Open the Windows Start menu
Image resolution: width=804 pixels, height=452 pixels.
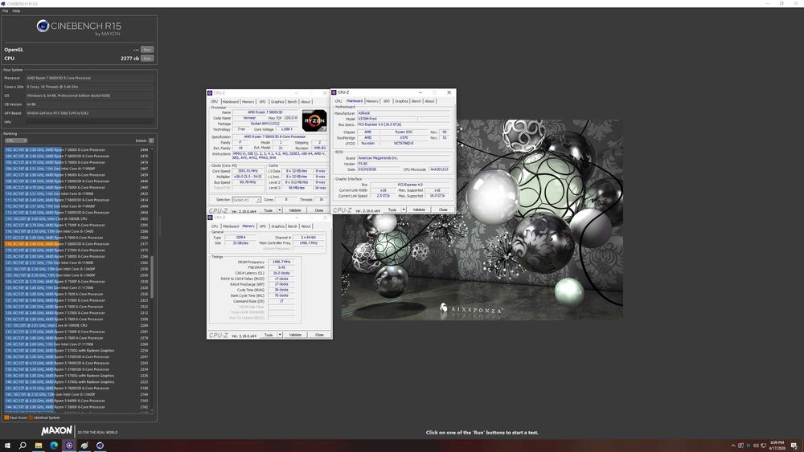[7, 446]
